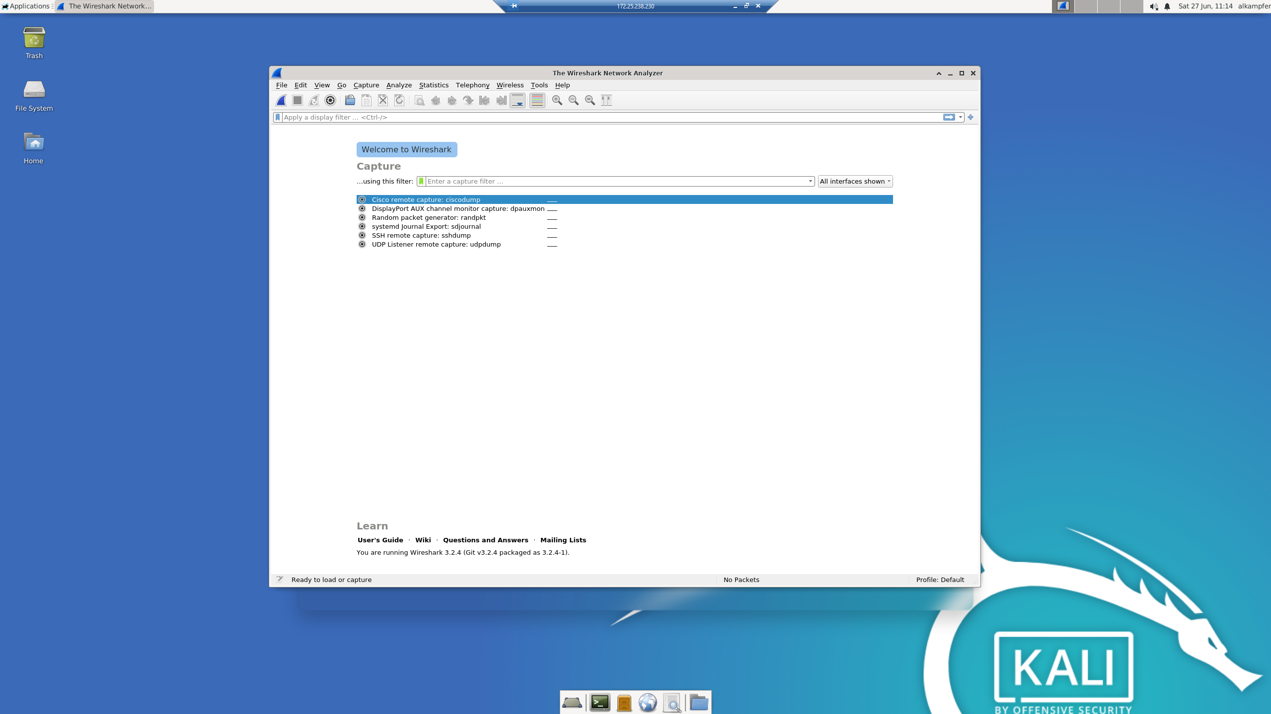Open the Capture menu

(366, 85)
